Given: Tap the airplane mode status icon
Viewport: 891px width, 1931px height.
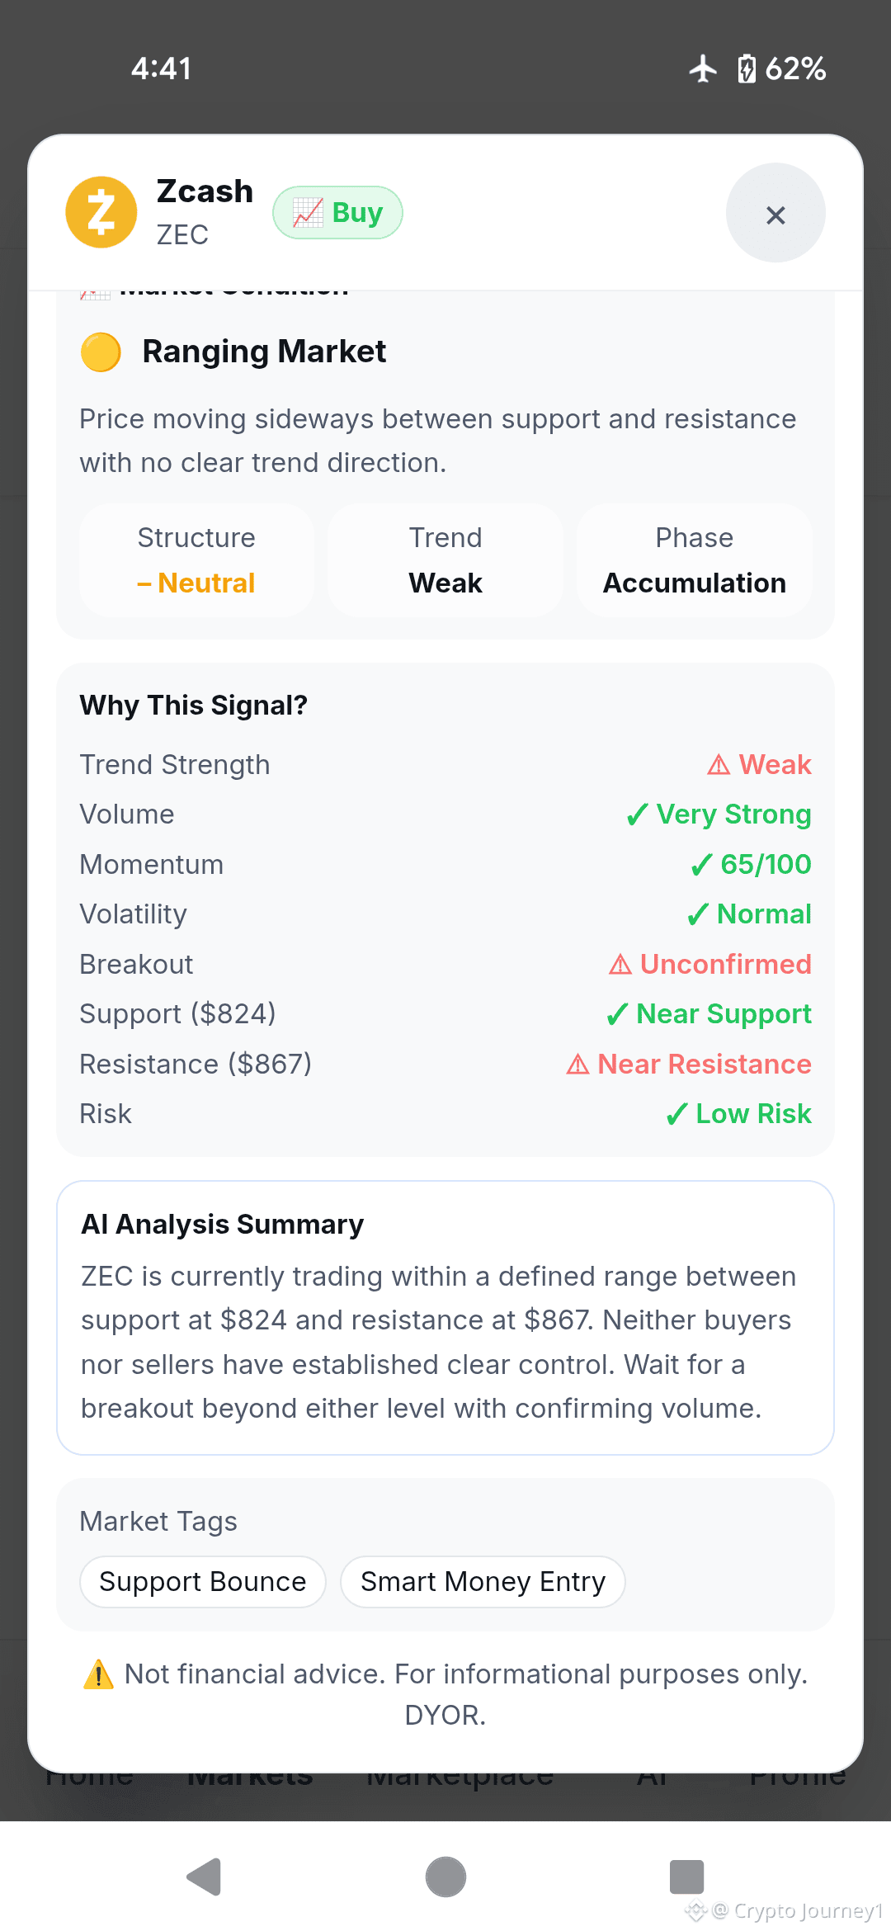Looking at the screenshot, I should [x=703, y=68].
